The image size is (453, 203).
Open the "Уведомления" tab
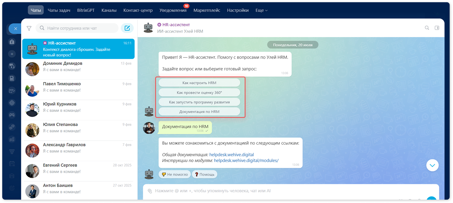click(173, 10)
